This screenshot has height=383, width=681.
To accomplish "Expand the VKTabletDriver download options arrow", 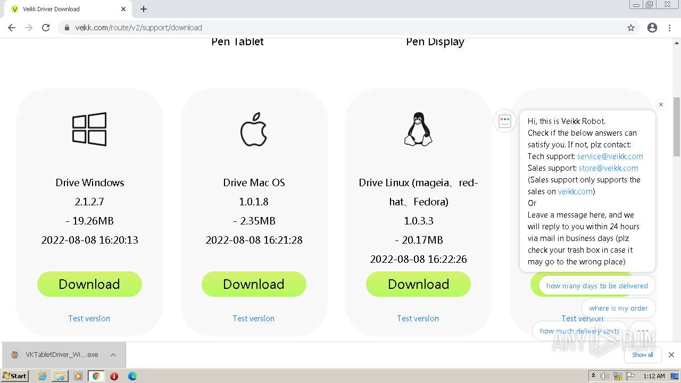I will coord(113,355).
